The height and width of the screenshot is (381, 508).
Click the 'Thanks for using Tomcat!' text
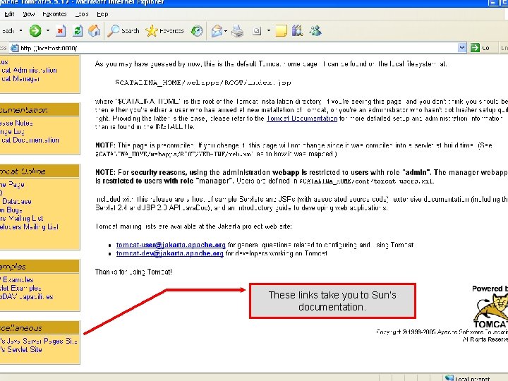pyautogui.click(x=133, y=272)
